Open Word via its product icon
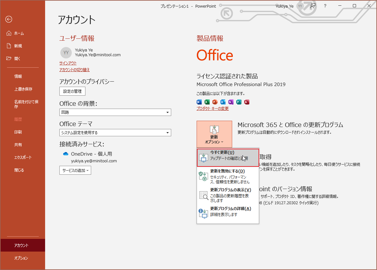 coord(199,102)
